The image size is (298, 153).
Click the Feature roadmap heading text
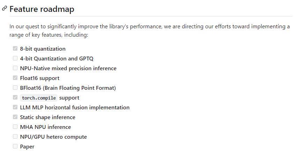42,9
